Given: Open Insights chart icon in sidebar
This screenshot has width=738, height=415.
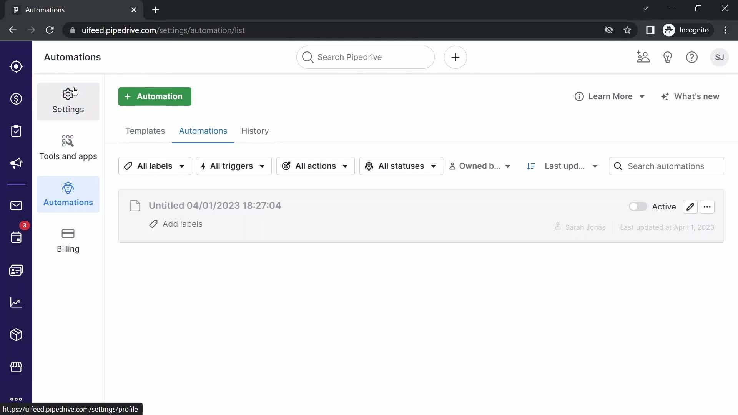Looking at the screenshot, I should click(x=16, y=302).
